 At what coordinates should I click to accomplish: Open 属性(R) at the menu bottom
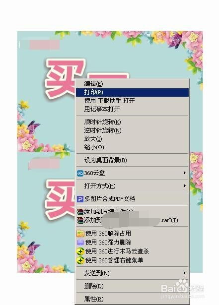click(132, 299)
